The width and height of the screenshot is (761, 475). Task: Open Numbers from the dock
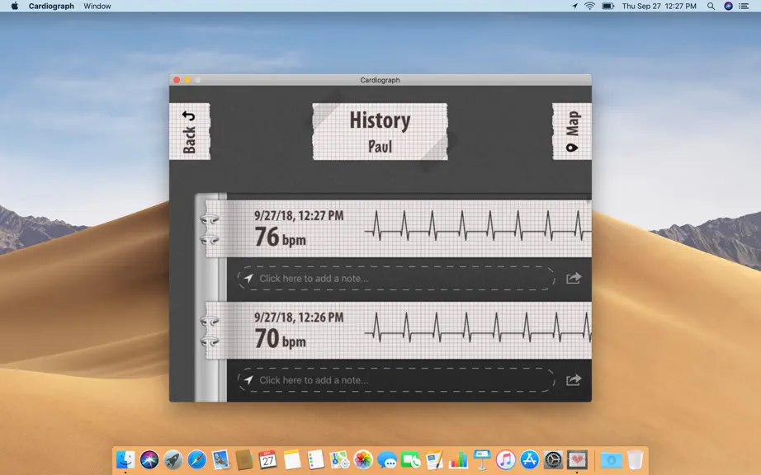click(x=458, y=459)
